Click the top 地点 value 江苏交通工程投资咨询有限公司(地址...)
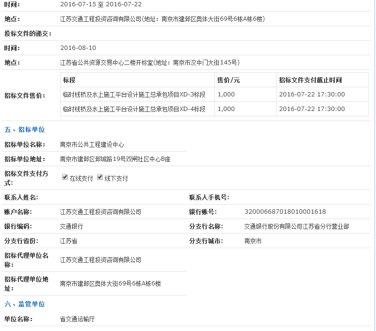The height and width of the screenshot is (331, 376). tap(163, 19)
